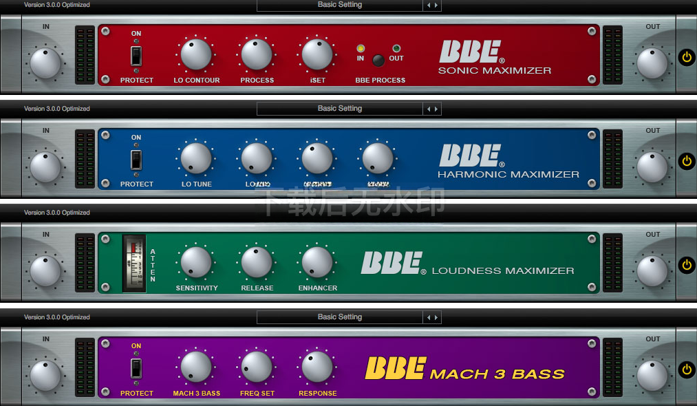This screenshot has width=697, height=406.
Task: Click the PROCESS knob on Sonic Maximizer
Action: pyautogui.click(x=257, y=54)
